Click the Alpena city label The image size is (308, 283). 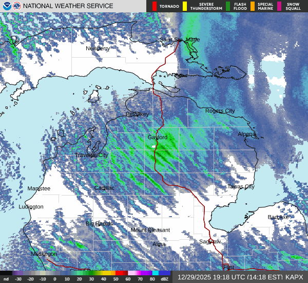pyautogui.click(x=246, y=134)
